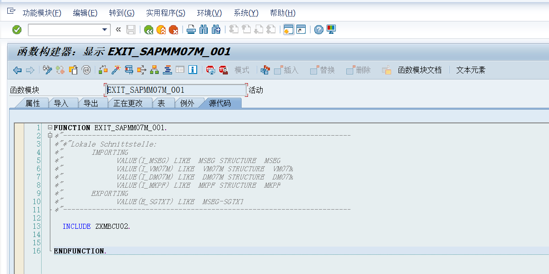Screen dimensions: 549x274
Task: Click the green Enter checkmark icon
Action: pyautogui.click(x=17, y=30)
